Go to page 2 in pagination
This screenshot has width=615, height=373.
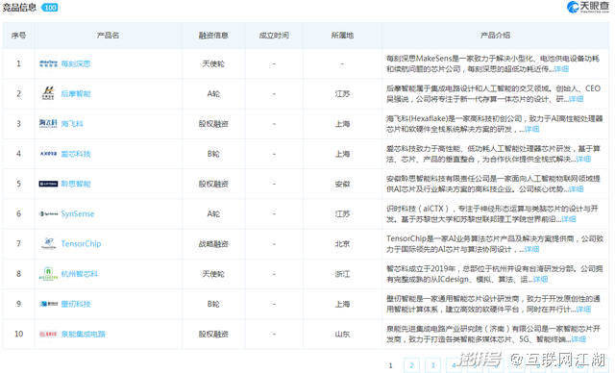click(411, 365)
